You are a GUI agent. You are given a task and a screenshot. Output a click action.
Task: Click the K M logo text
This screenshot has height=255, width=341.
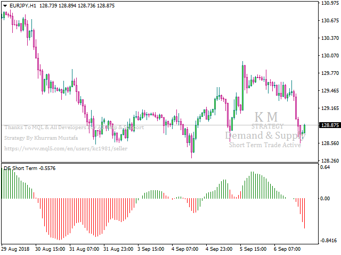266,116
